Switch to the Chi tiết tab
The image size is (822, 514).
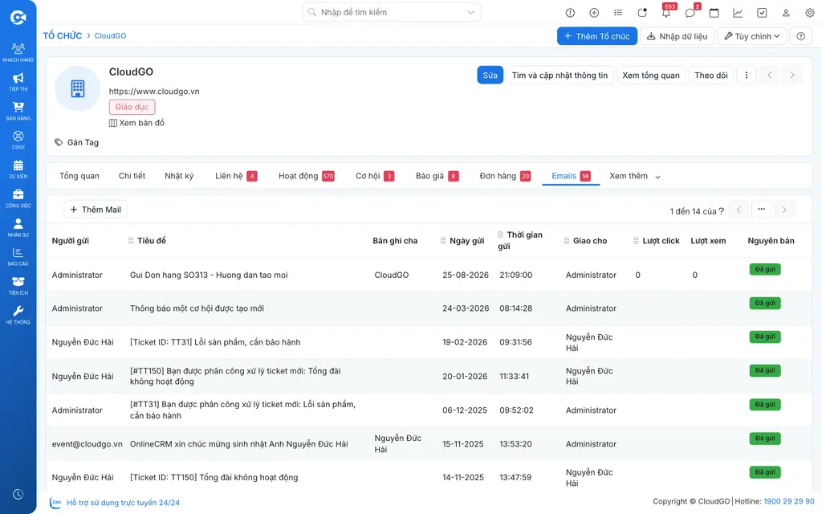coord(132,176)
